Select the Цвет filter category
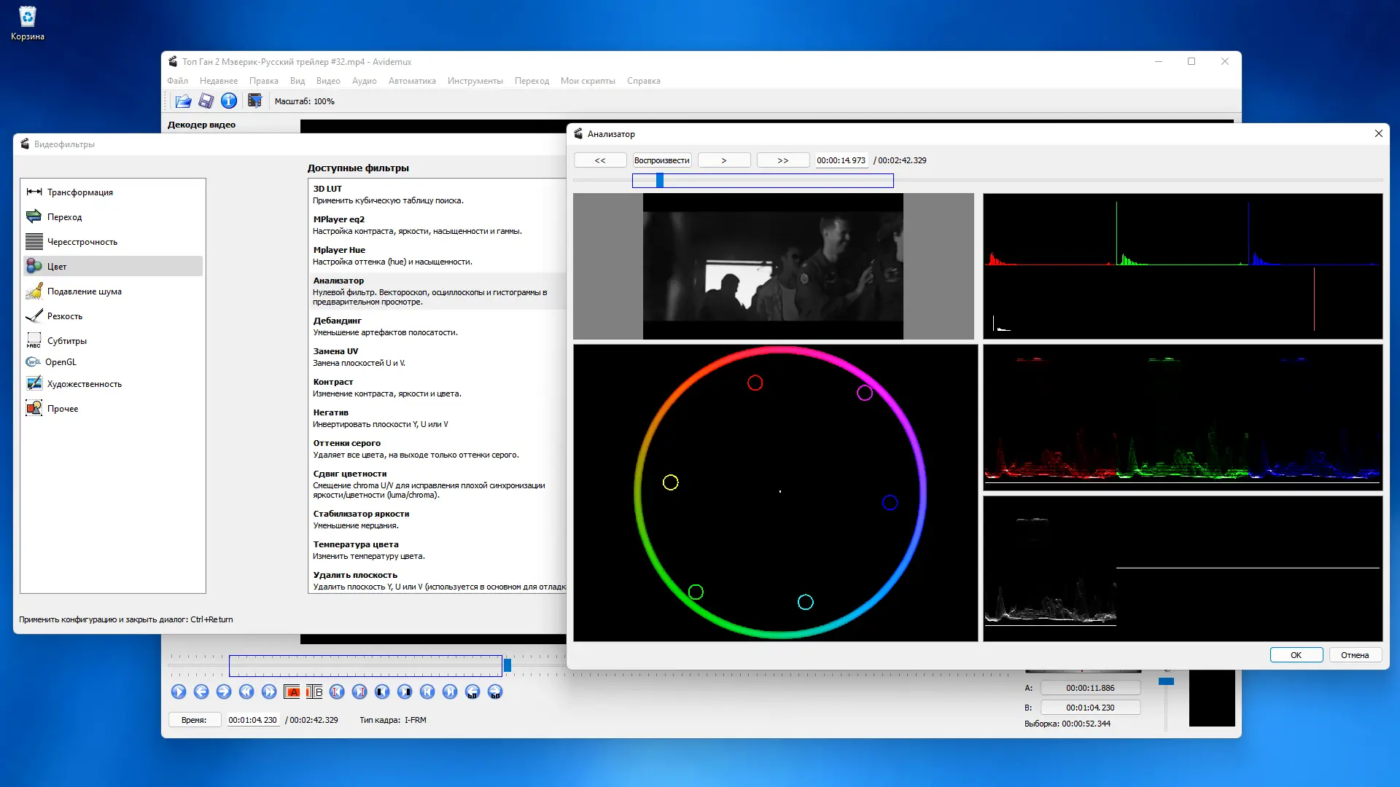Screen dimensions: 1400x787 coord(57,267)
